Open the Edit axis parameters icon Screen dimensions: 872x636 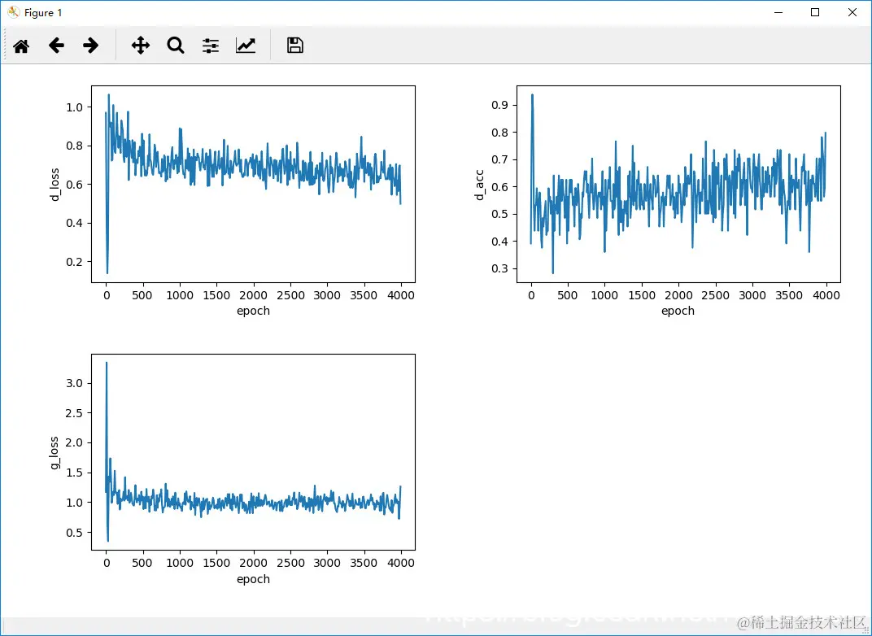pyautogui.click(x=246, y=46)
